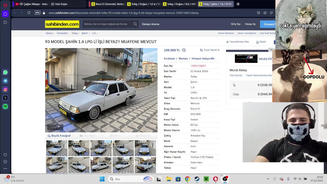Show hidden tray icons chevron
The image size is (327, 184).
[x=268, y=179]
